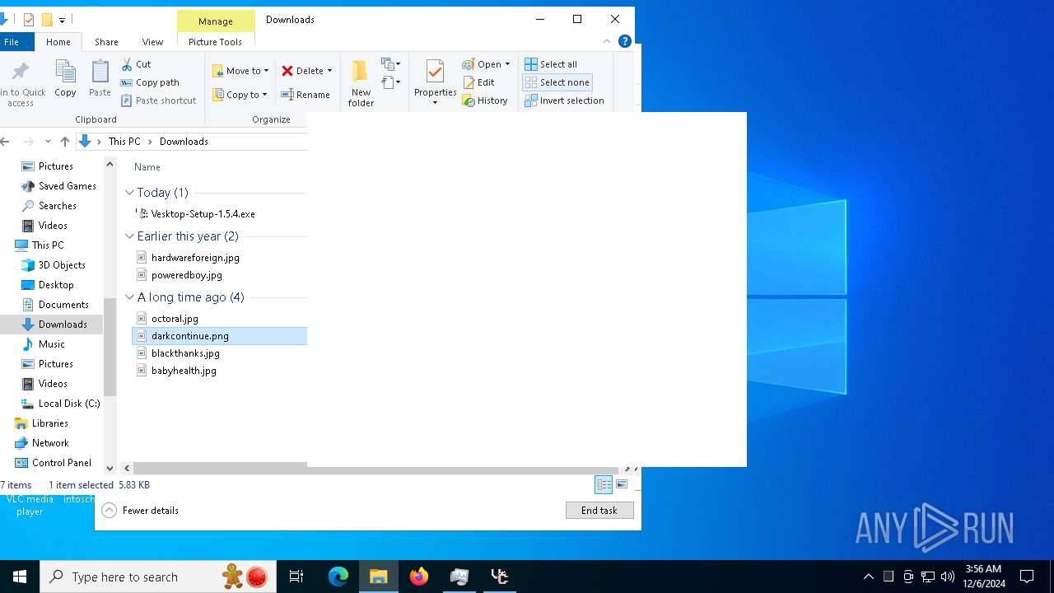1054x593 pixels.
Task: Click Paste shortcut in ribbon
Action: [158, 100]
